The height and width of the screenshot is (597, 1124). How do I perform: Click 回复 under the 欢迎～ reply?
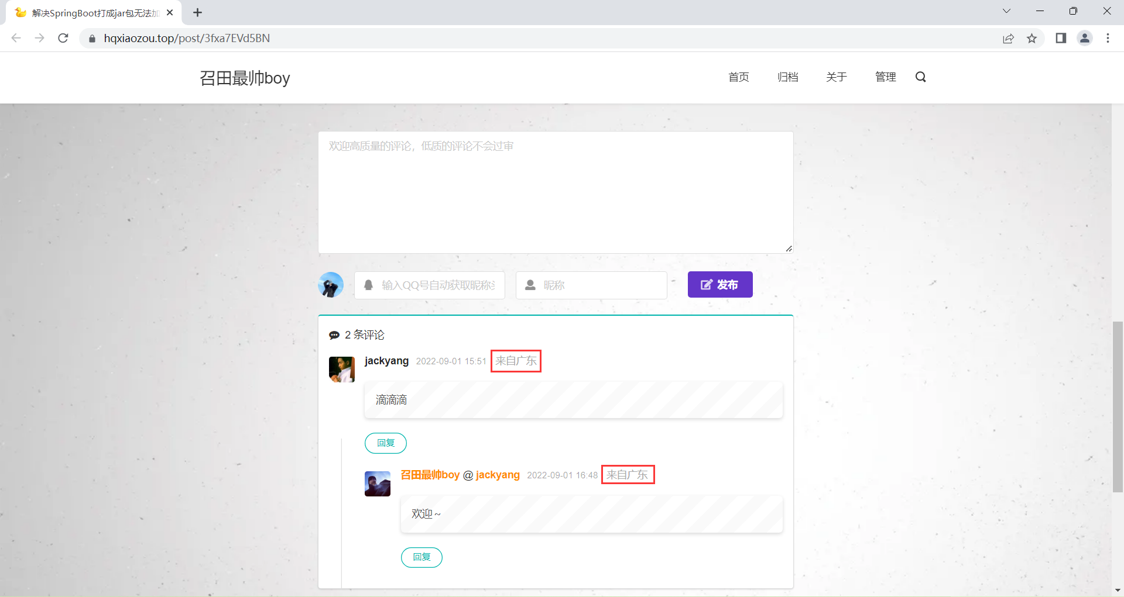pyautogui.click(x=421, y=557)
